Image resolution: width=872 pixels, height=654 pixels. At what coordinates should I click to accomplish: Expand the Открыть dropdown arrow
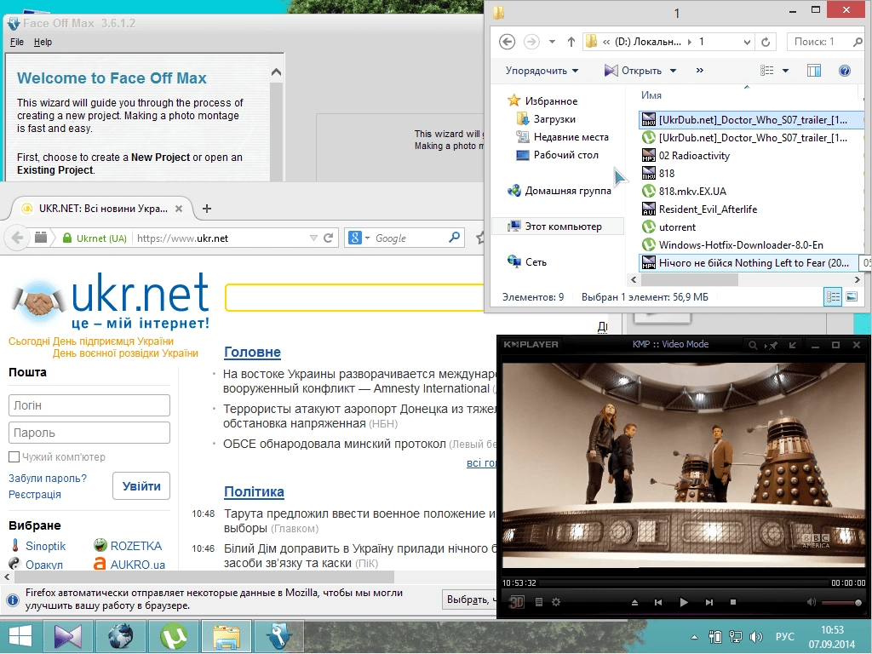tap(673, 71)
